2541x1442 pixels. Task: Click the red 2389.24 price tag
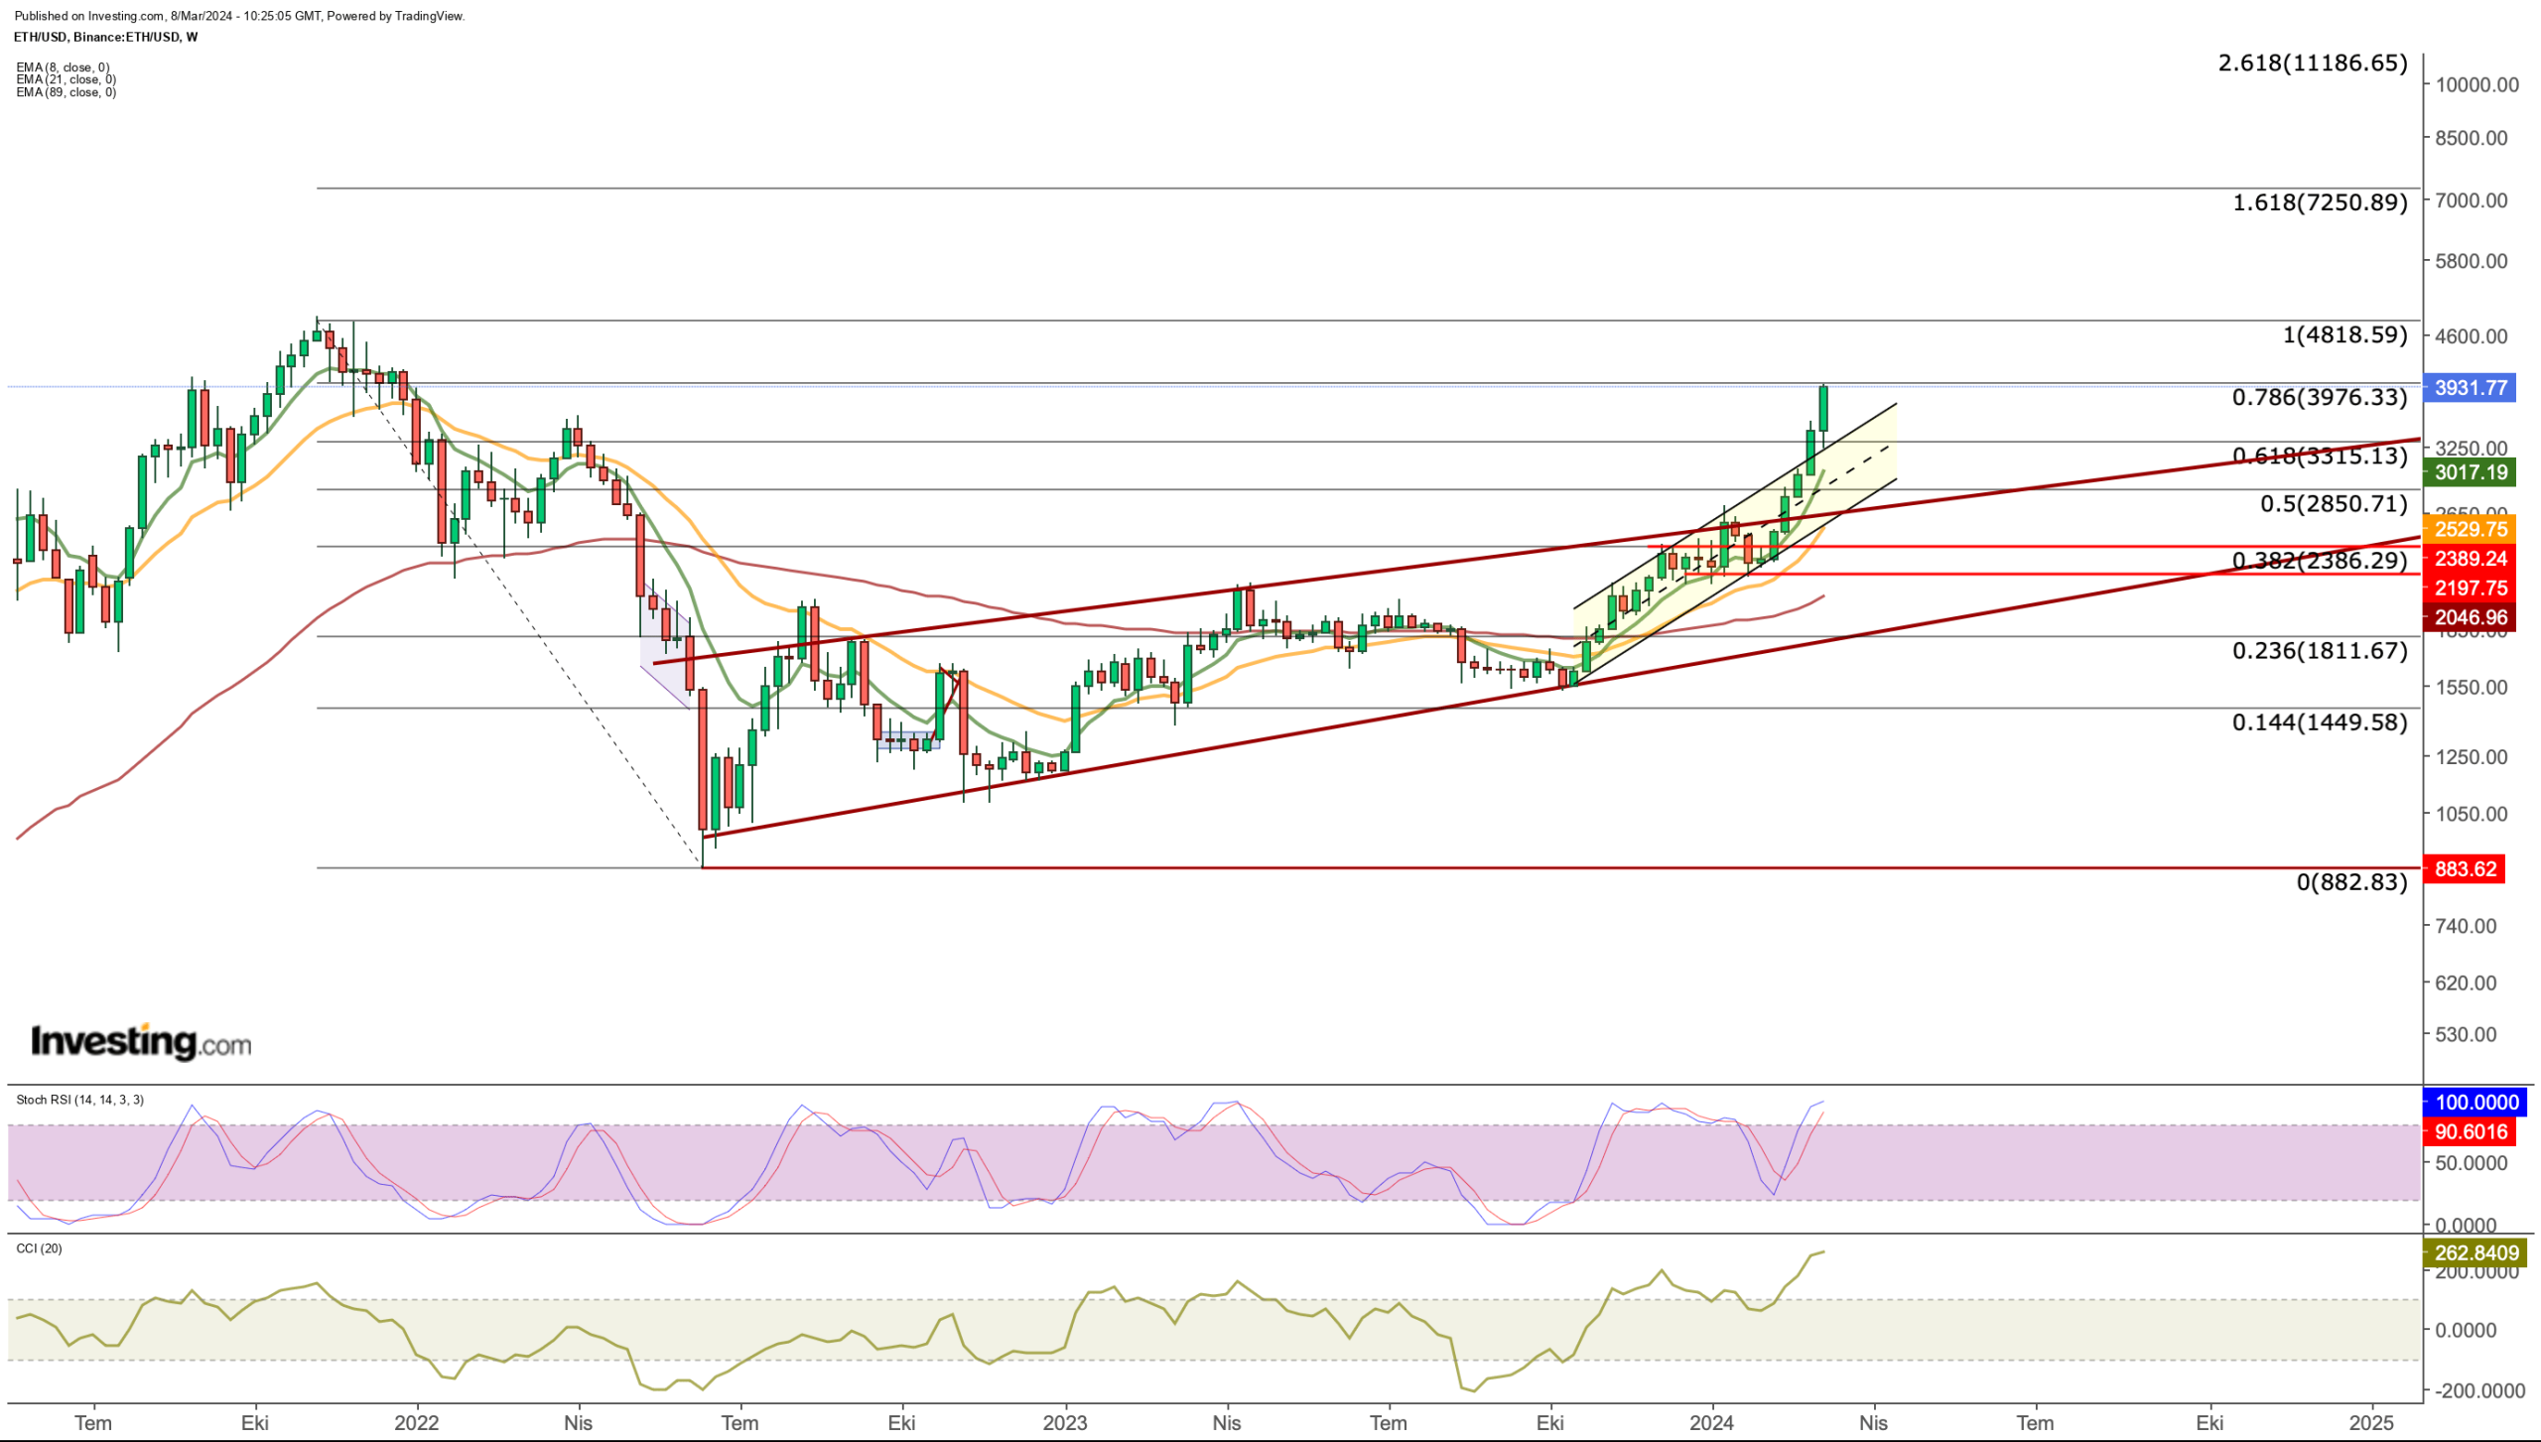coord(2470,559)
